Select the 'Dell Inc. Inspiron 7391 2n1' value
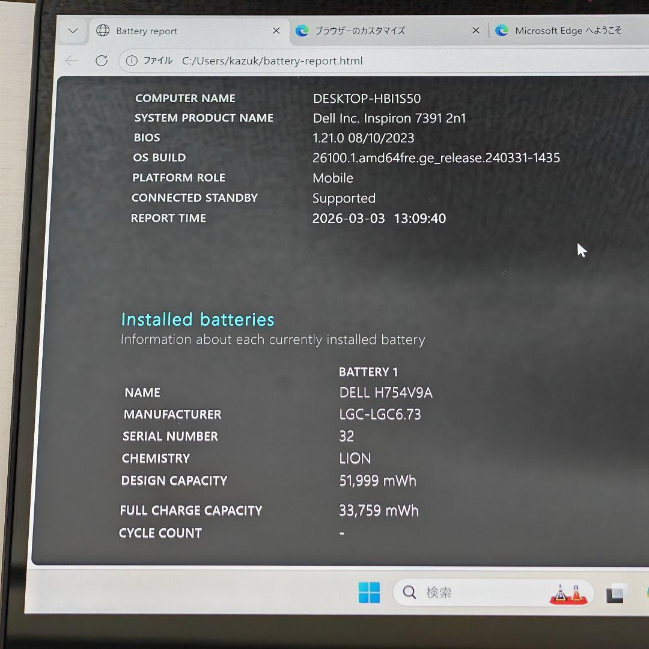The width and height of the screenshot is (649, 649). point(389,118)
